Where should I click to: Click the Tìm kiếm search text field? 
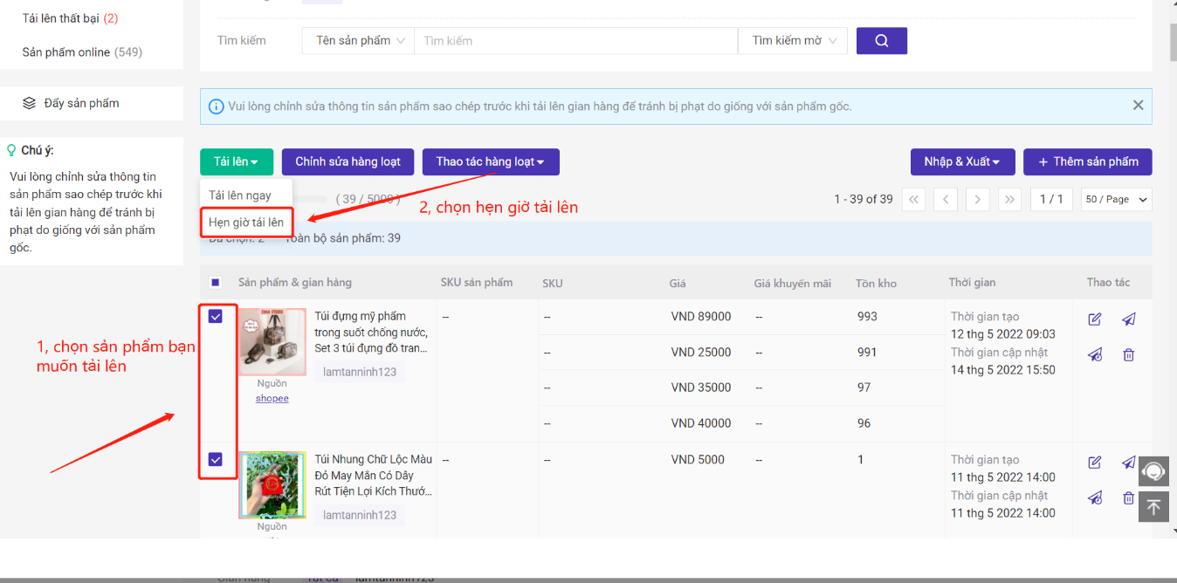tap(575, 41)
